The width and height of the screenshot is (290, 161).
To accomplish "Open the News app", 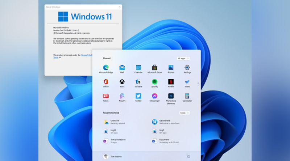I will [106, 97].
